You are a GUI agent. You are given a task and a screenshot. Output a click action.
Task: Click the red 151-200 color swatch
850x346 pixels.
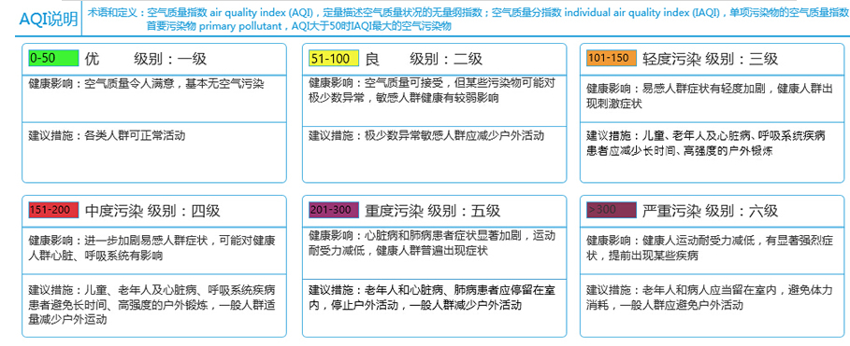tap(53, 210)
